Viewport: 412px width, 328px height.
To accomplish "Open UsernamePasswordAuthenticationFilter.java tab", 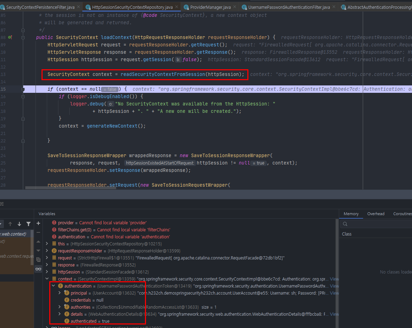I will point(289,7).
